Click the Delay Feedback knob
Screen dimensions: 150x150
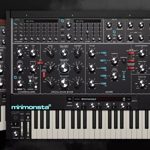tap(119, 24)
